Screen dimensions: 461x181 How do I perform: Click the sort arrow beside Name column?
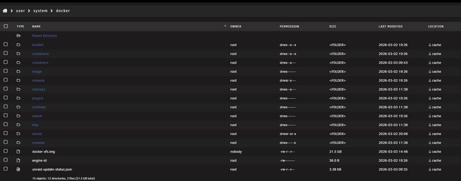[225, 26]
